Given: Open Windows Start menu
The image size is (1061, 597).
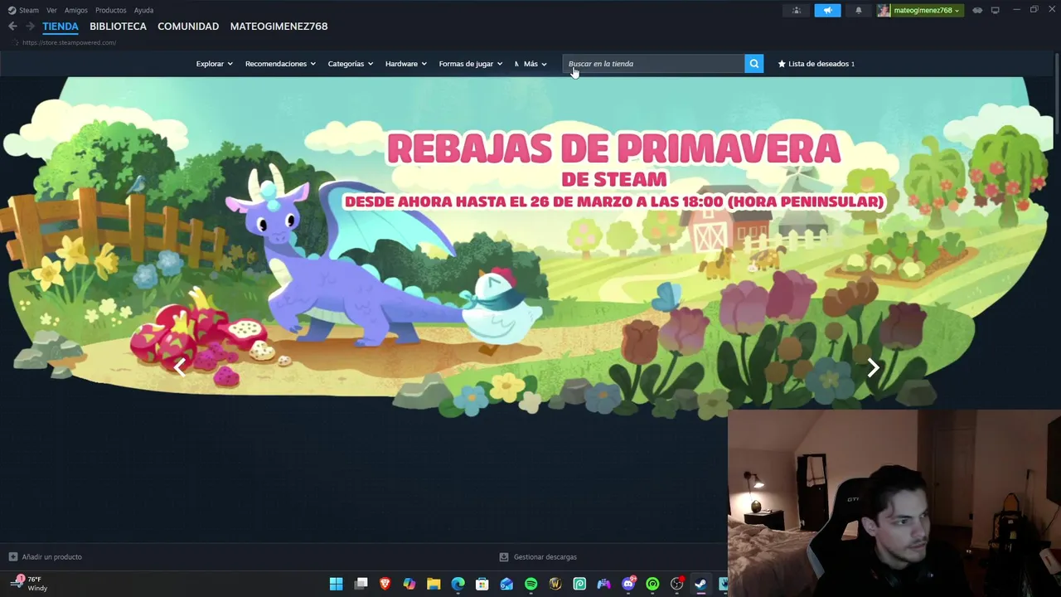Looking at the screenshot, I should click(x=336, y=584).
